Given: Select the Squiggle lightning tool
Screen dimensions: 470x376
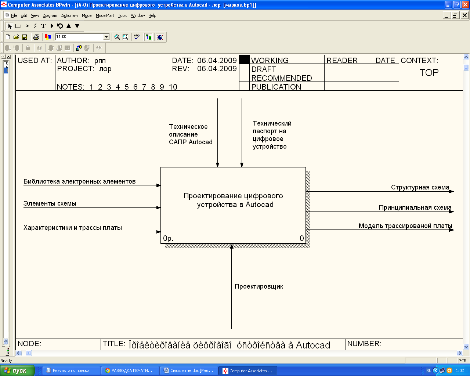Looking at the screenshot, I should (35, 26).
